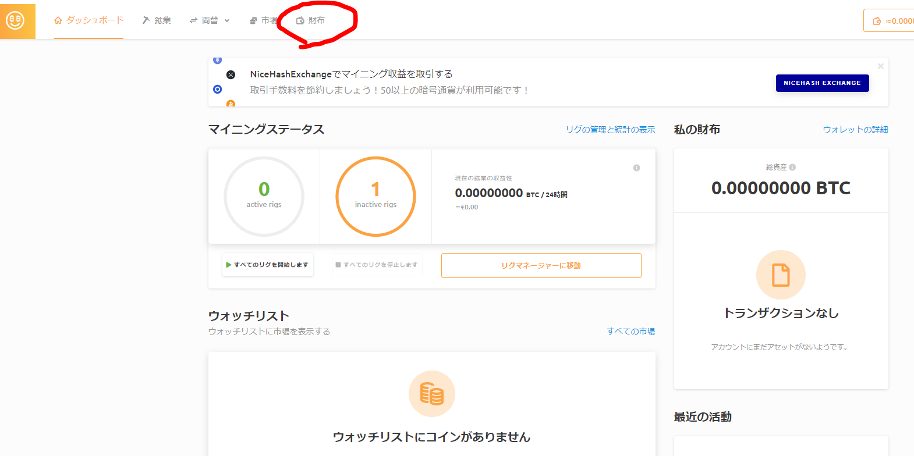Click the black crypto coin icon in banner
Viewport: 914px width, 456px height.
tap(231, 74)
